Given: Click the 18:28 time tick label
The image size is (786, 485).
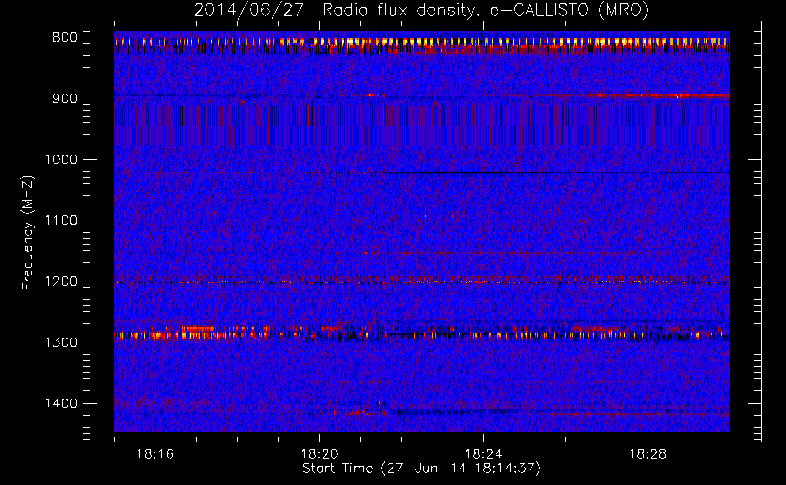Looking at the screenshot, I should click(648, 454).
